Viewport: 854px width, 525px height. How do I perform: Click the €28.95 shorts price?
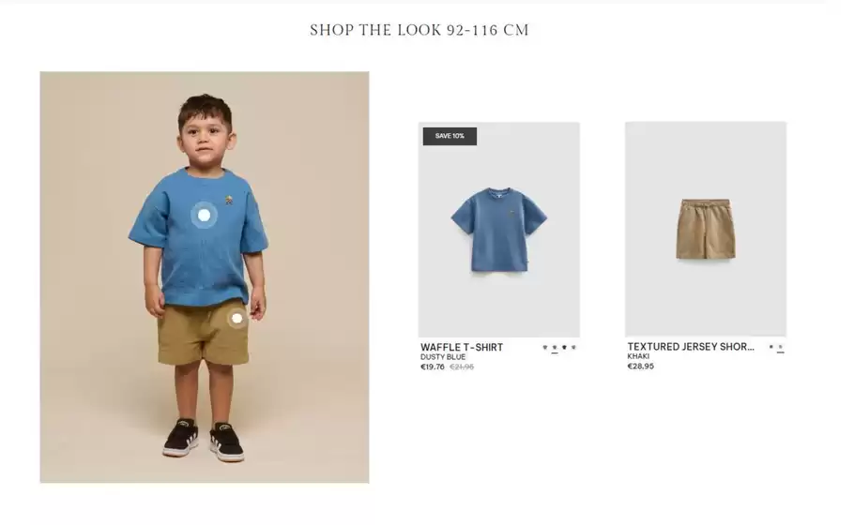pyautogui.click(x=640, y=367)
